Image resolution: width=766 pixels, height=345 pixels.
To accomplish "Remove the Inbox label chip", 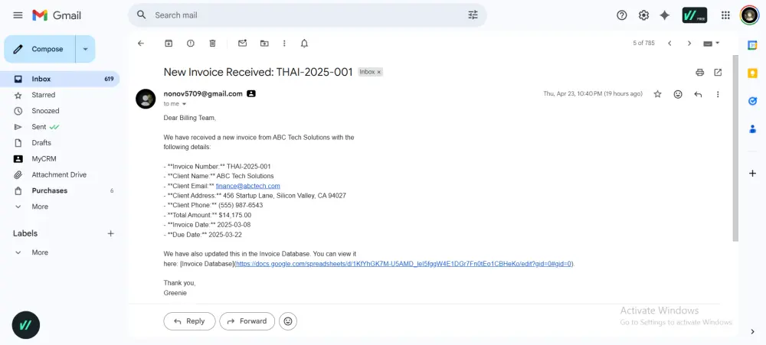I will [x=378, y=72].
